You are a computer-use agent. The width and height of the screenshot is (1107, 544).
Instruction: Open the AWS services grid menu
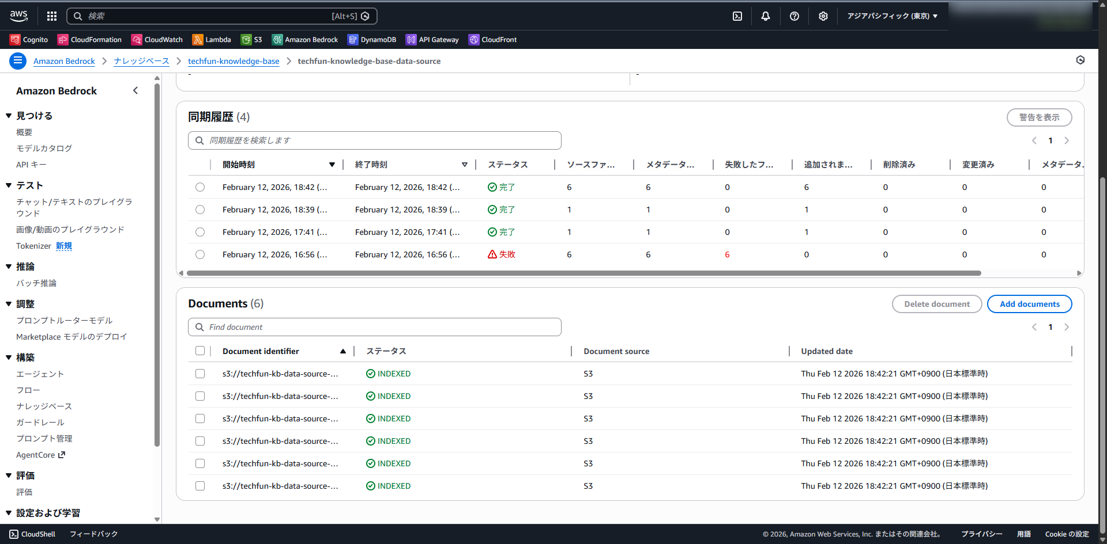(x=52, y=16)
